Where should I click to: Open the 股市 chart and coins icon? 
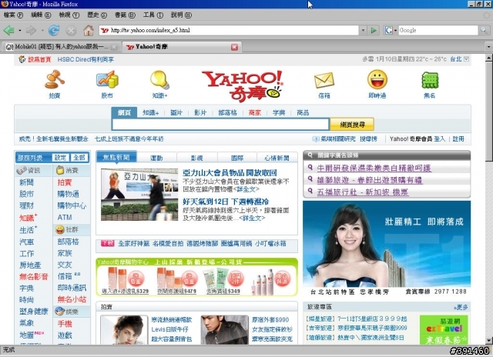point(107,79)
